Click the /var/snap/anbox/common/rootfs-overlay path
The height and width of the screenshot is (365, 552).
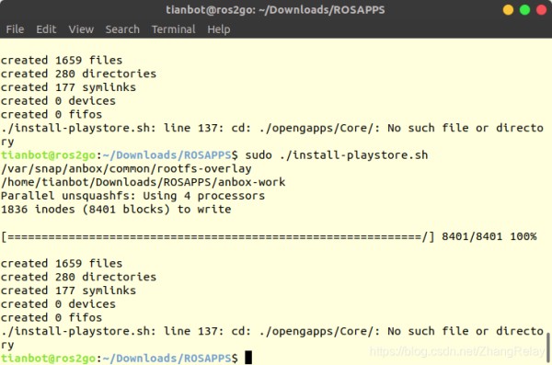(126, 168)
